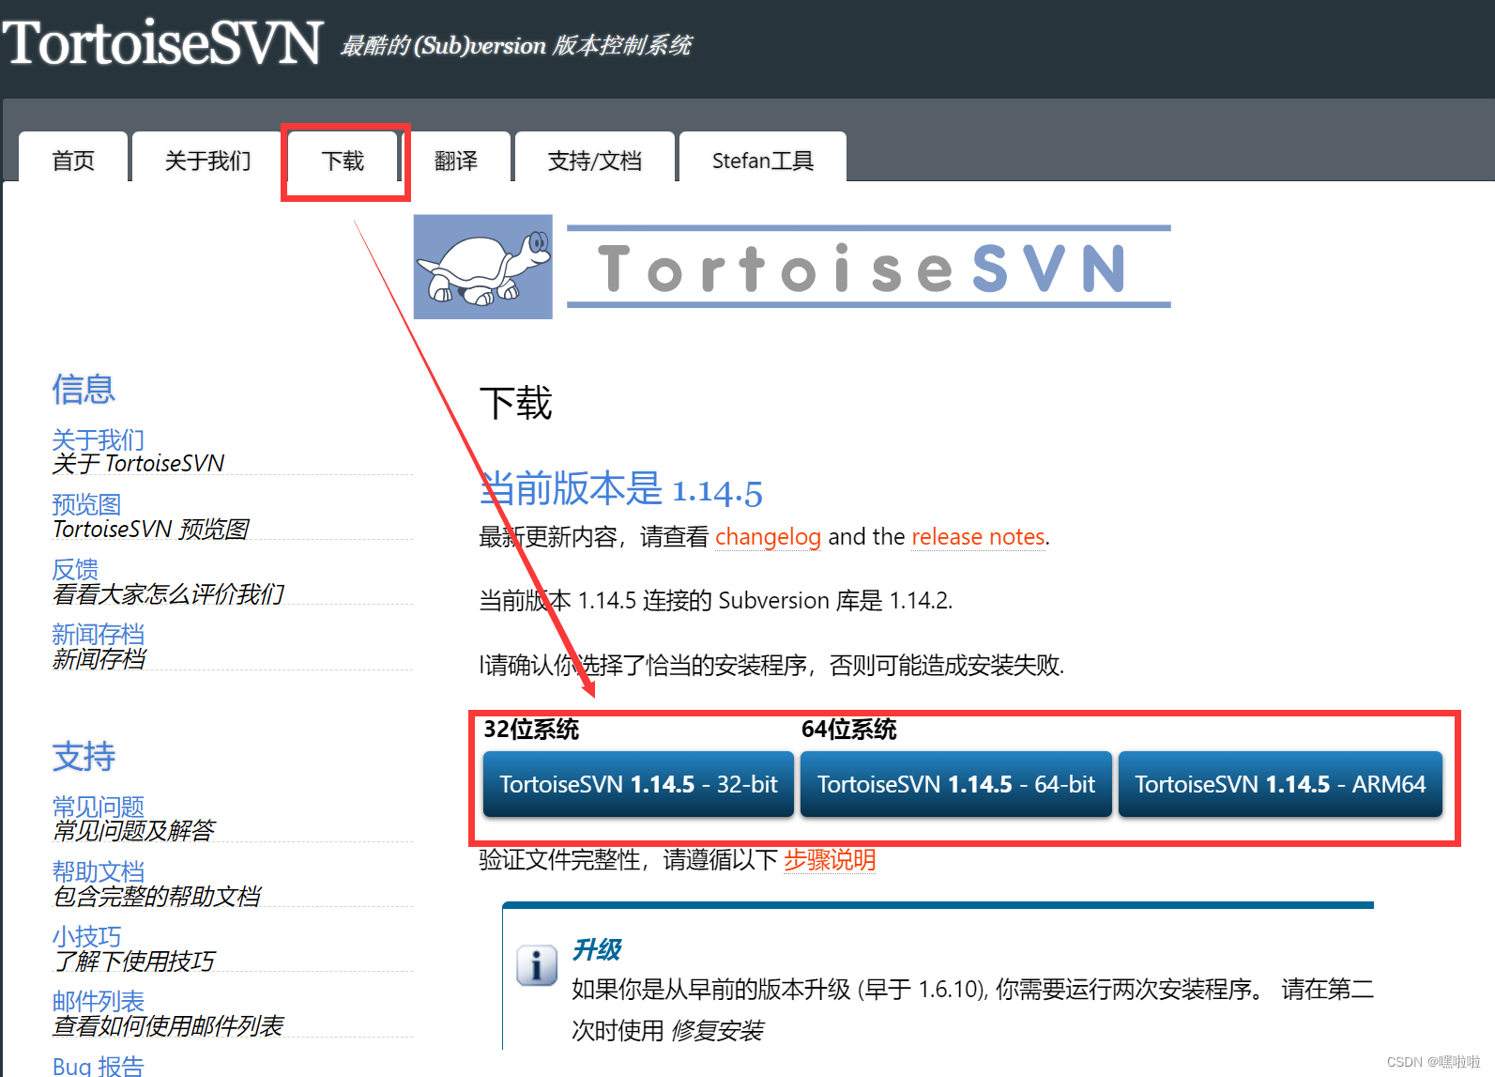Click the 升级 notice title
This screenshot has height=1077, width=1495.
point(597,950)
